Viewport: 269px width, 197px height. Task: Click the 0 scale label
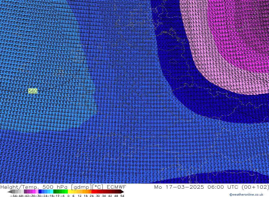click(68, 196)
